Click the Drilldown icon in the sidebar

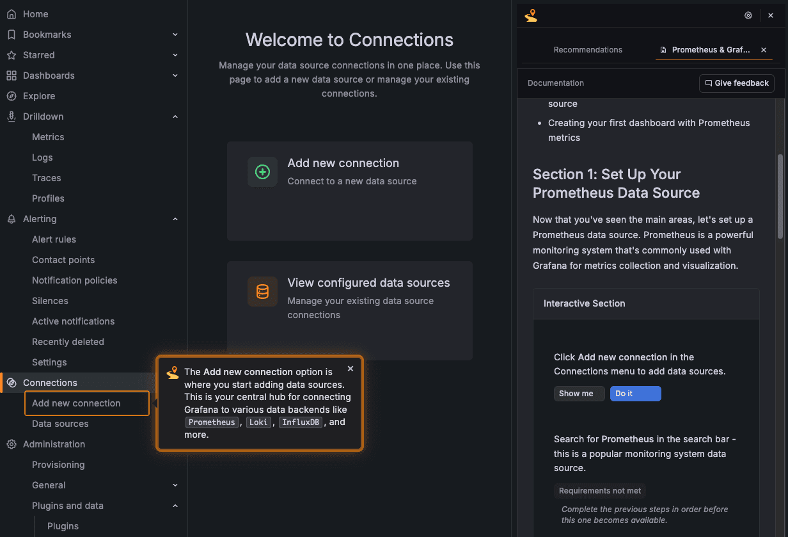(x=10, y=116)
